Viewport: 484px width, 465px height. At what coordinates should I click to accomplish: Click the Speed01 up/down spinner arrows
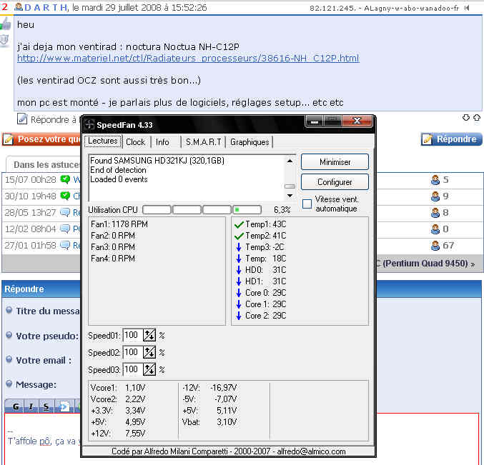click(x=149, y=335)
